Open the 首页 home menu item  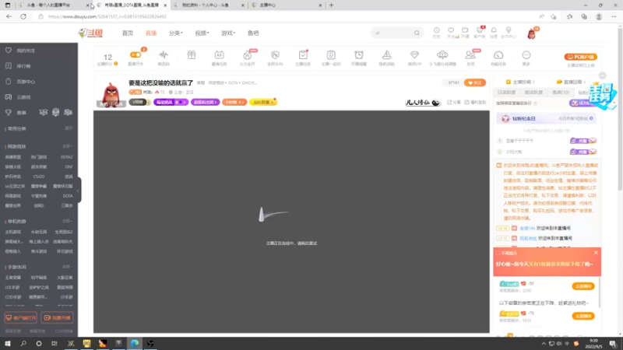point(128,33)
